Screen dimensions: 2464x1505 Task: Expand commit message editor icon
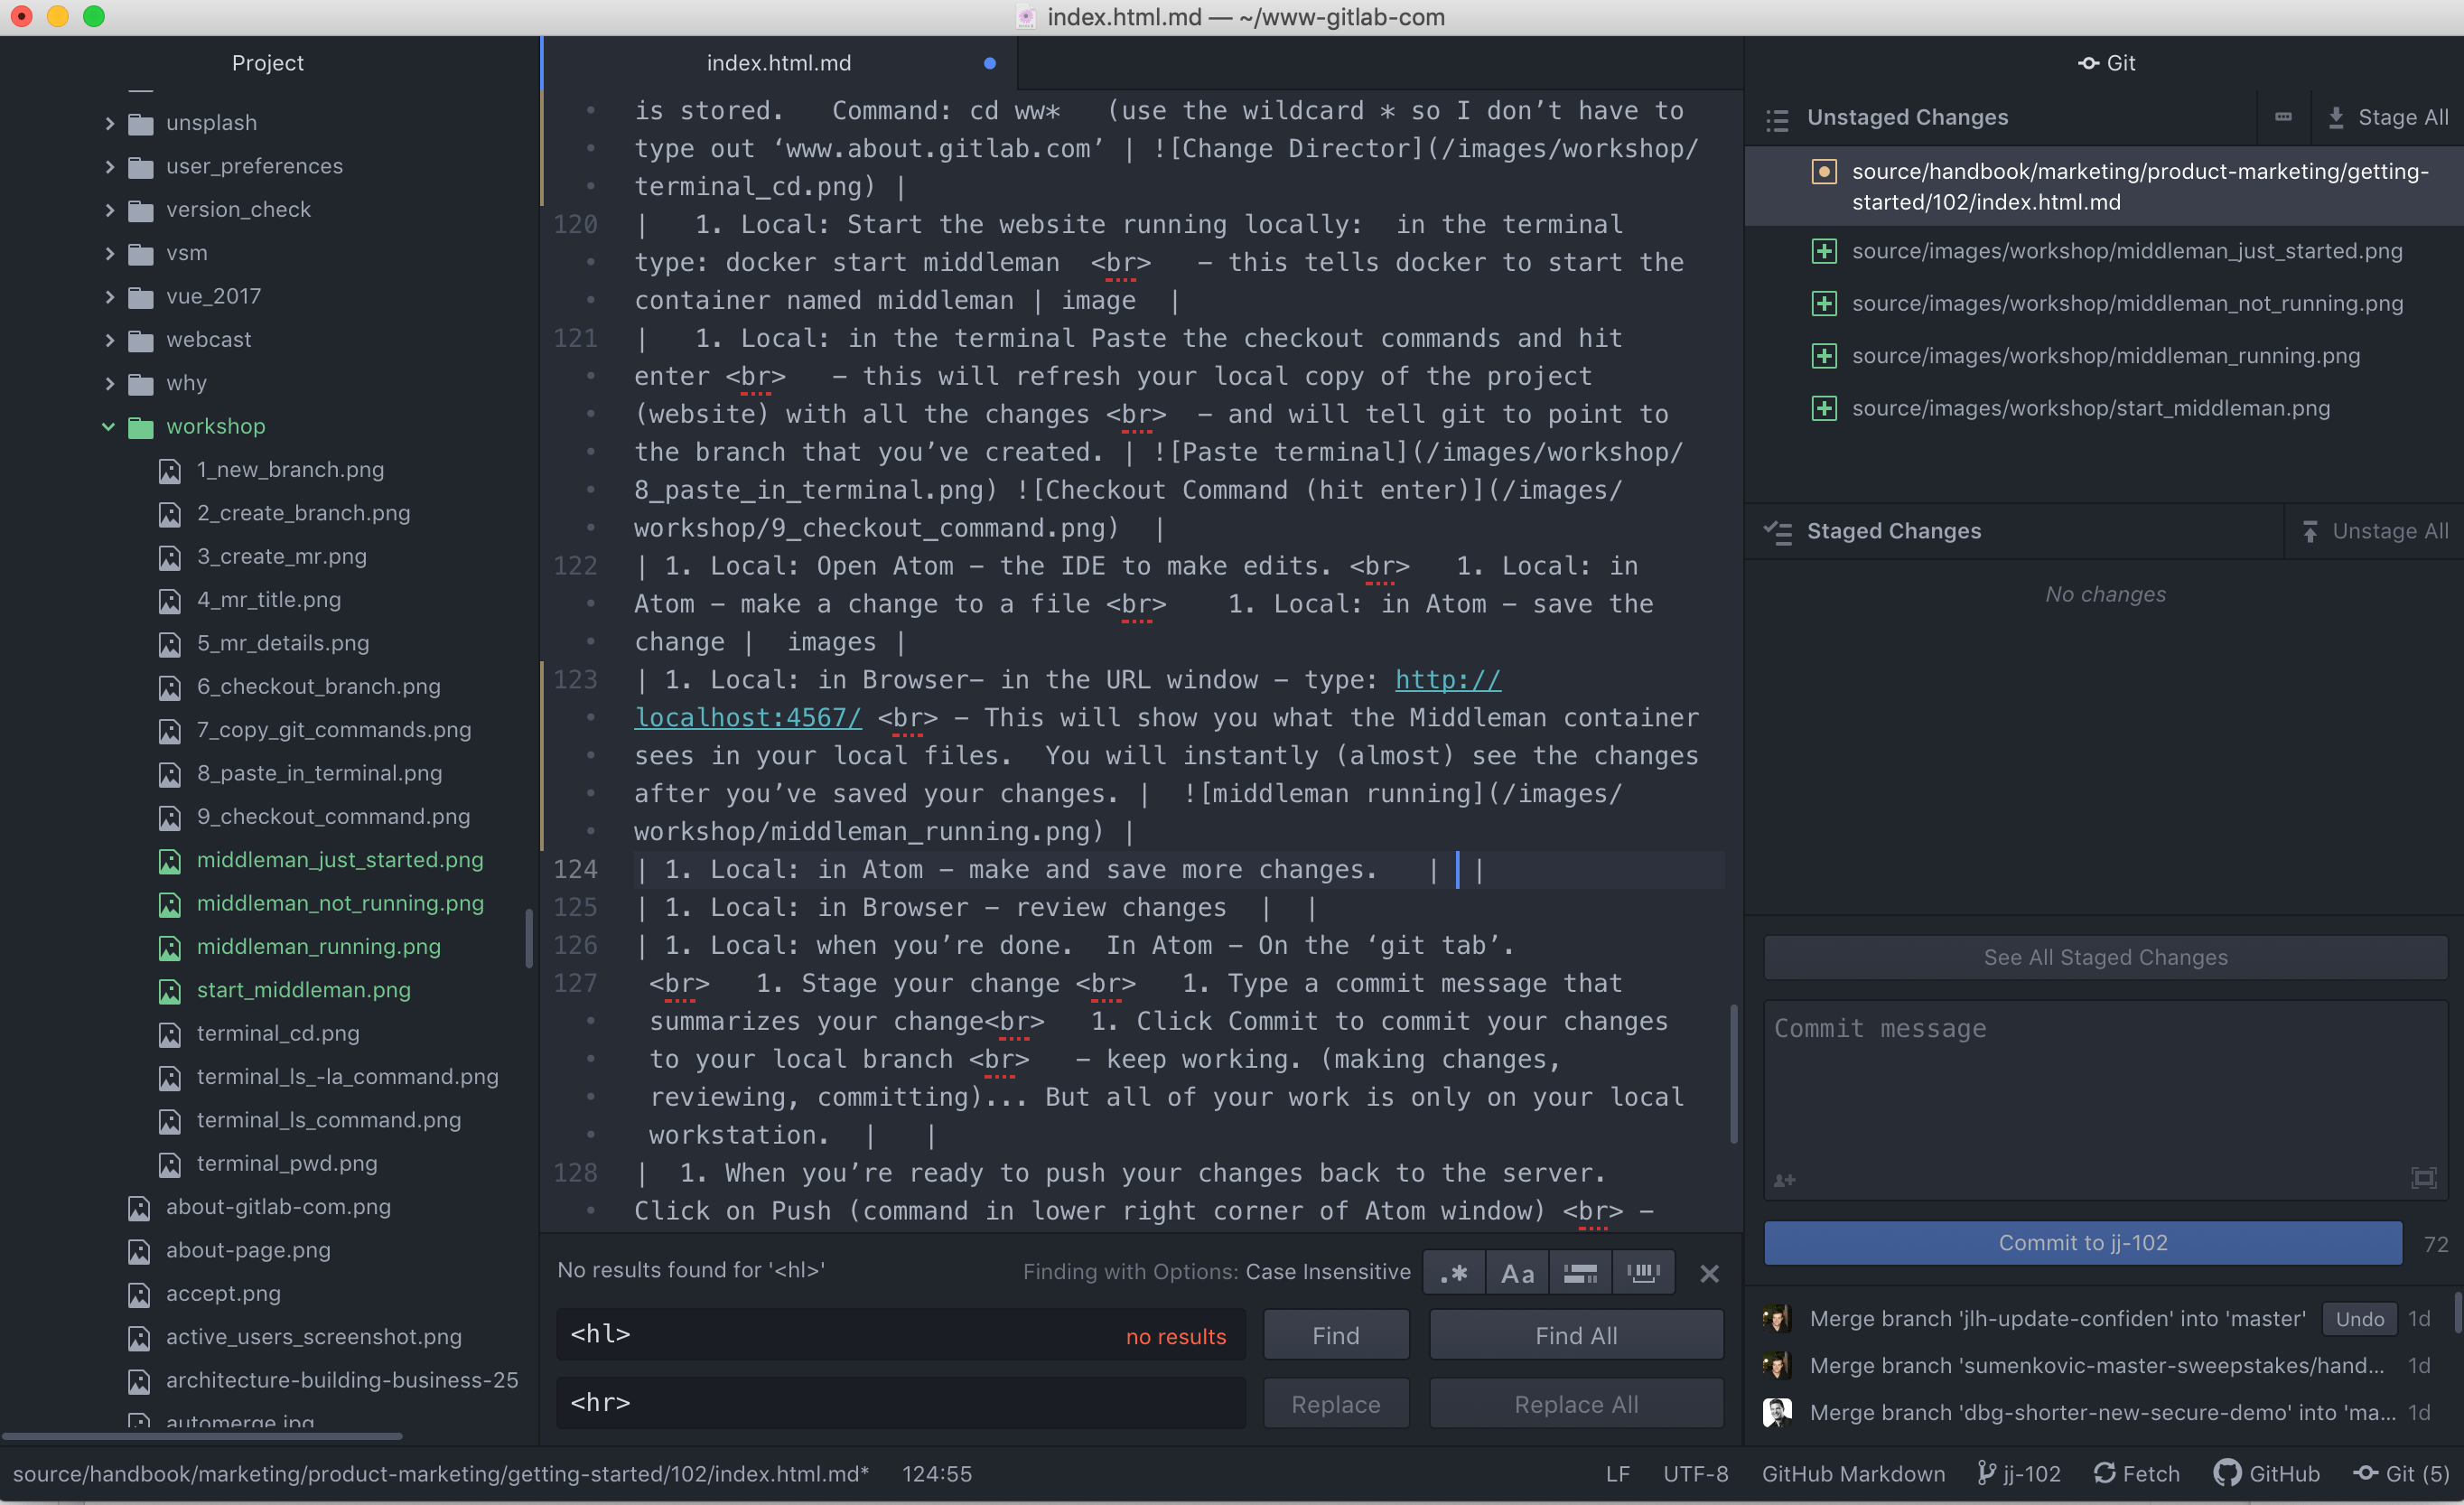click(2423, 1178)
